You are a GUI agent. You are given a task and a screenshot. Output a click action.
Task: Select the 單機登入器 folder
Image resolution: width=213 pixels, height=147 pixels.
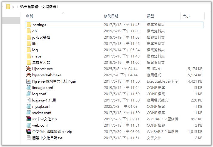[x=41, y=62]
